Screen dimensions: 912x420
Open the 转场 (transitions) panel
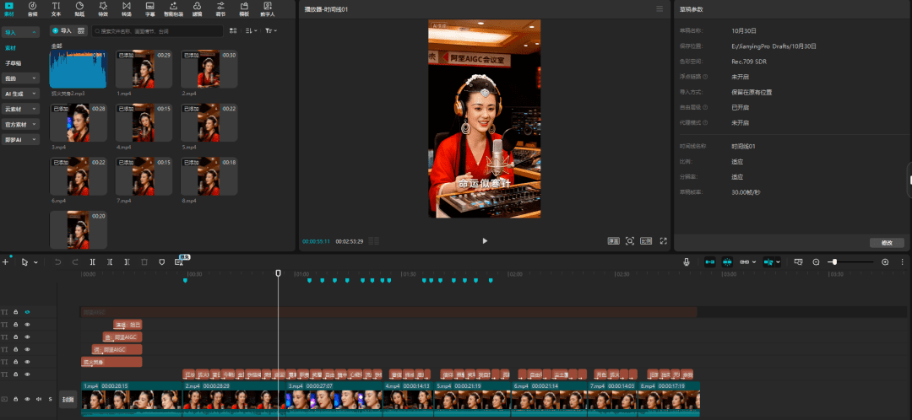(x=126, y=8)
